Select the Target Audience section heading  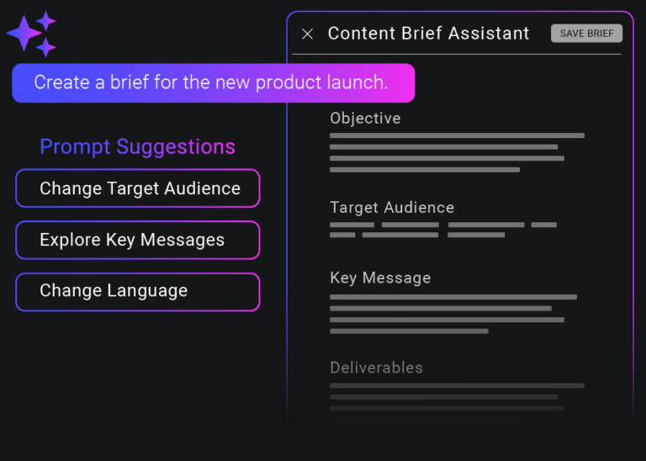click(392, 208)
